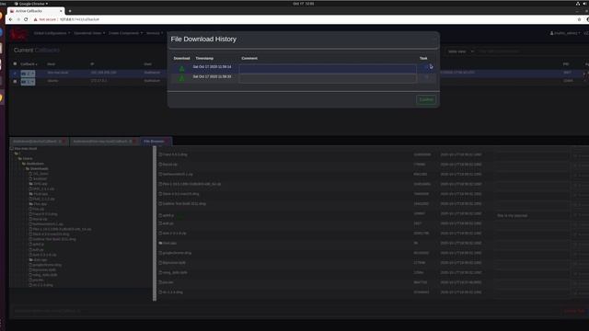Open a new Chrome tab
The image size is (589, 331).
[x=70, y=11]
